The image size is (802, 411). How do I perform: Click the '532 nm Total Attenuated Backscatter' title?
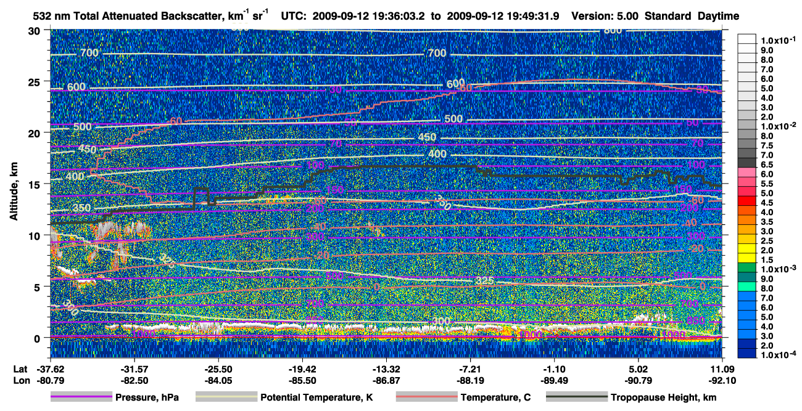(126, 16)
